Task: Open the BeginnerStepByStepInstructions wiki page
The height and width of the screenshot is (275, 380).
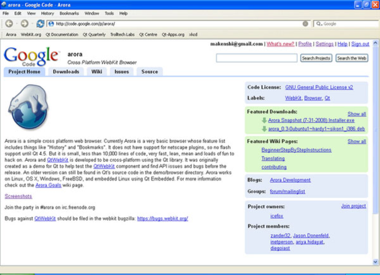Action: click(297, 150)
